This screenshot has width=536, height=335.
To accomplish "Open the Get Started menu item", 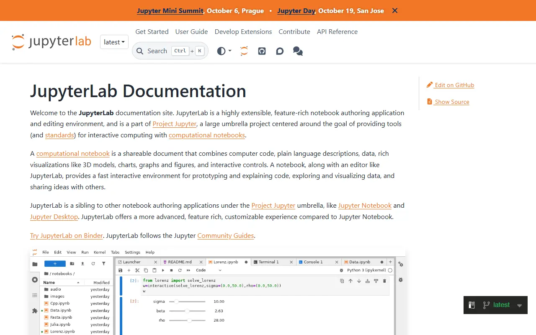I will [152, 32].
